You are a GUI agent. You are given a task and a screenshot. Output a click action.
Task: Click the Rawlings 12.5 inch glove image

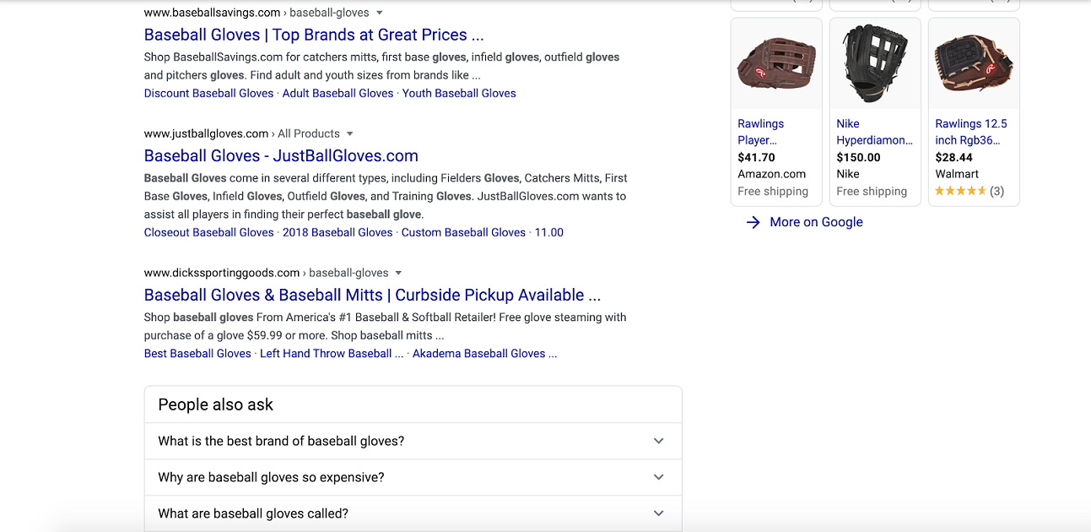(x=974, y=63)
